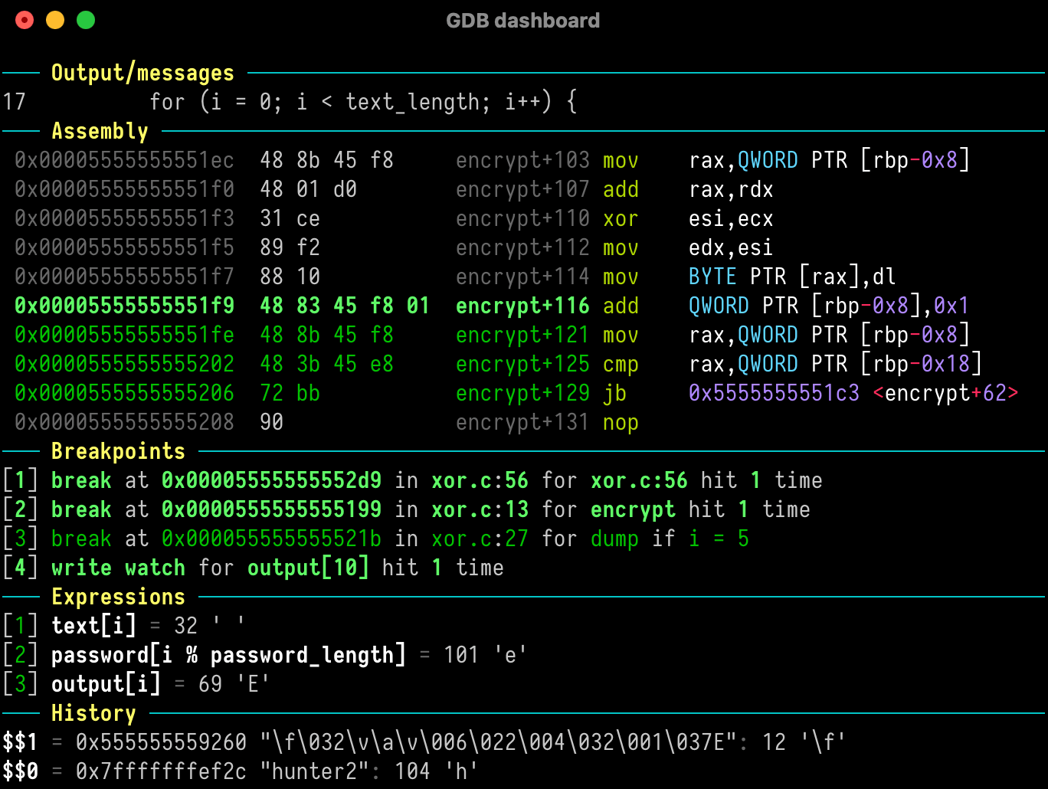Click breakpoint [3] marker for dump
1048x789 pixels.
(21, 539)
